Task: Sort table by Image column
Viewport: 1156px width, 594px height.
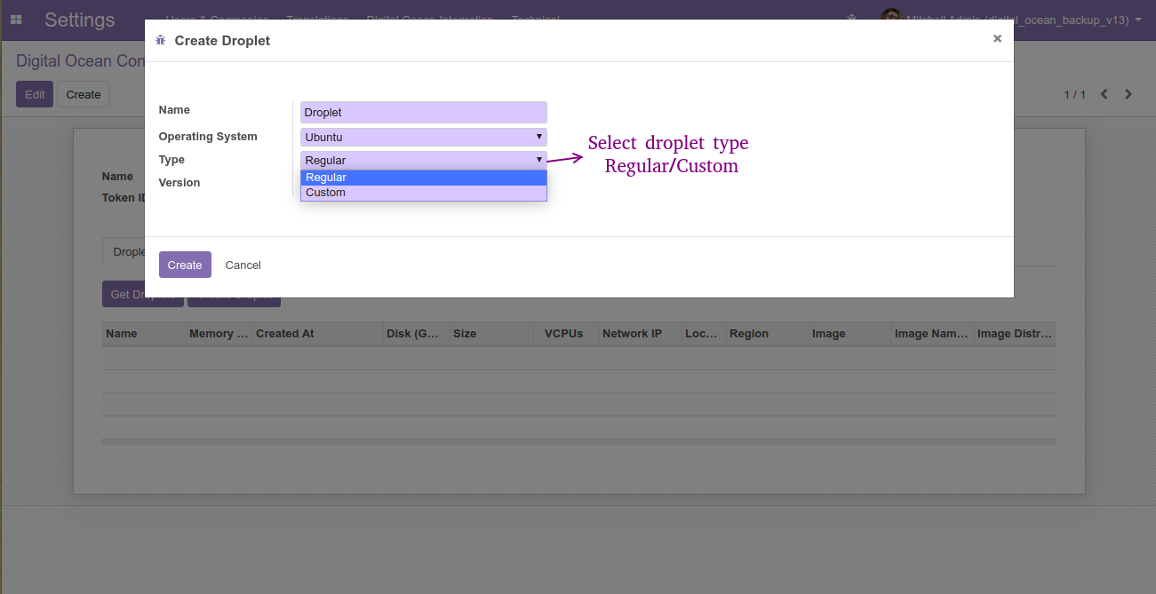Action: [x=850, y=334]
